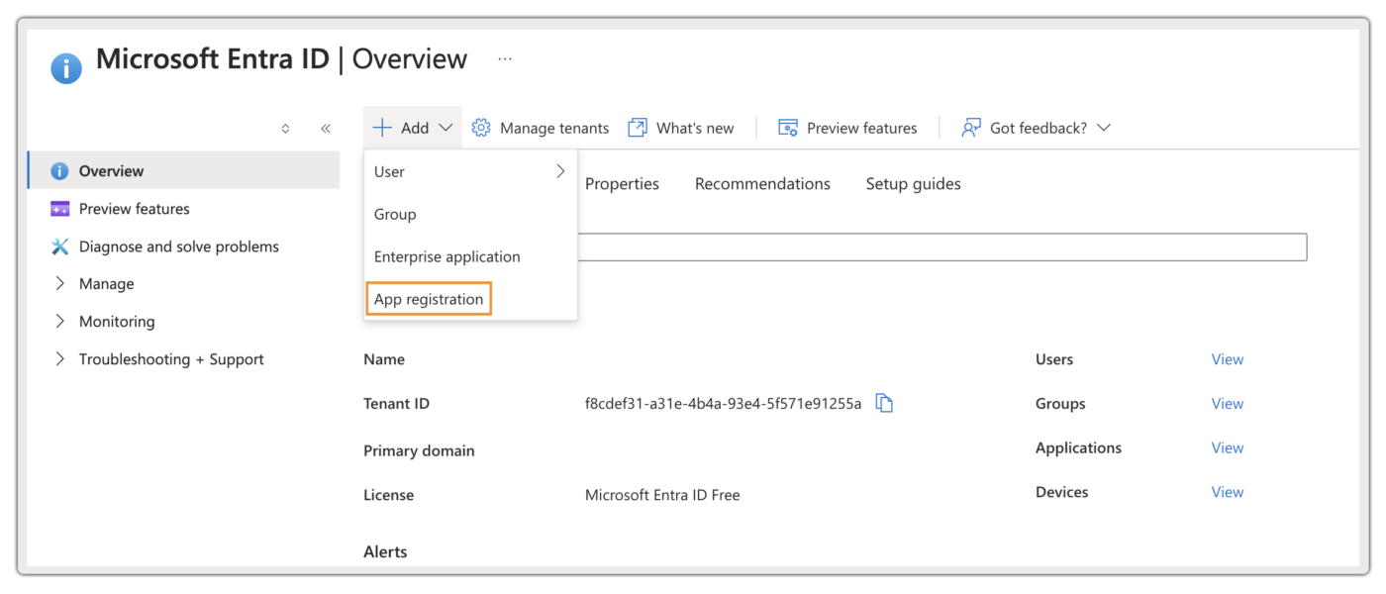Copy Tenant ID with the copy icon
The image size is (1386, 594).
coord(884,403)
